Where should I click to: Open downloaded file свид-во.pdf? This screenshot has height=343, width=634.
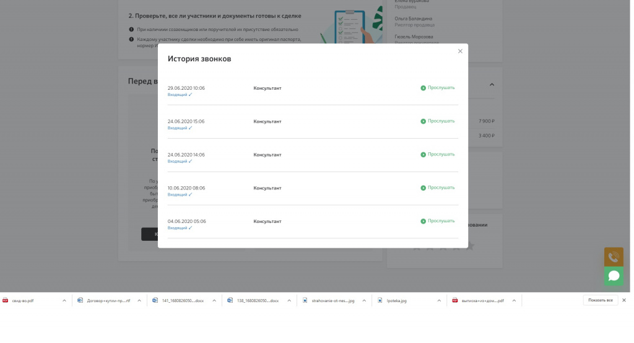click(x=23, y=300)
